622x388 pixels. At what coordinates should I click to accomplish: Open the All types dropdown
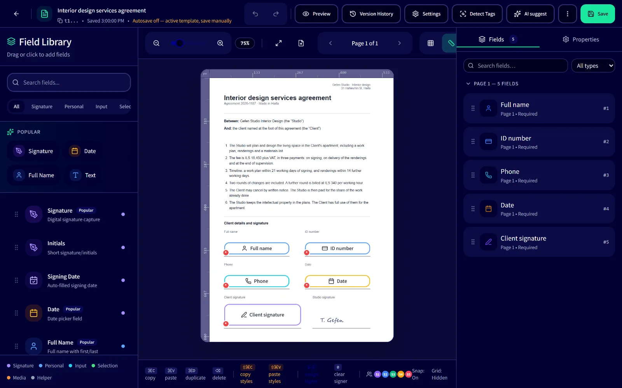coord(593,66)
